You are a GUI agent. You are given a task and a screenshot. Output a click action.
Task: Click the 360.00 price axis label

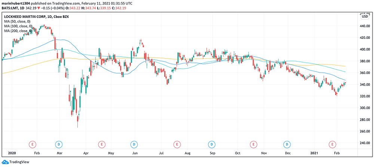click(x=365, y=72)
